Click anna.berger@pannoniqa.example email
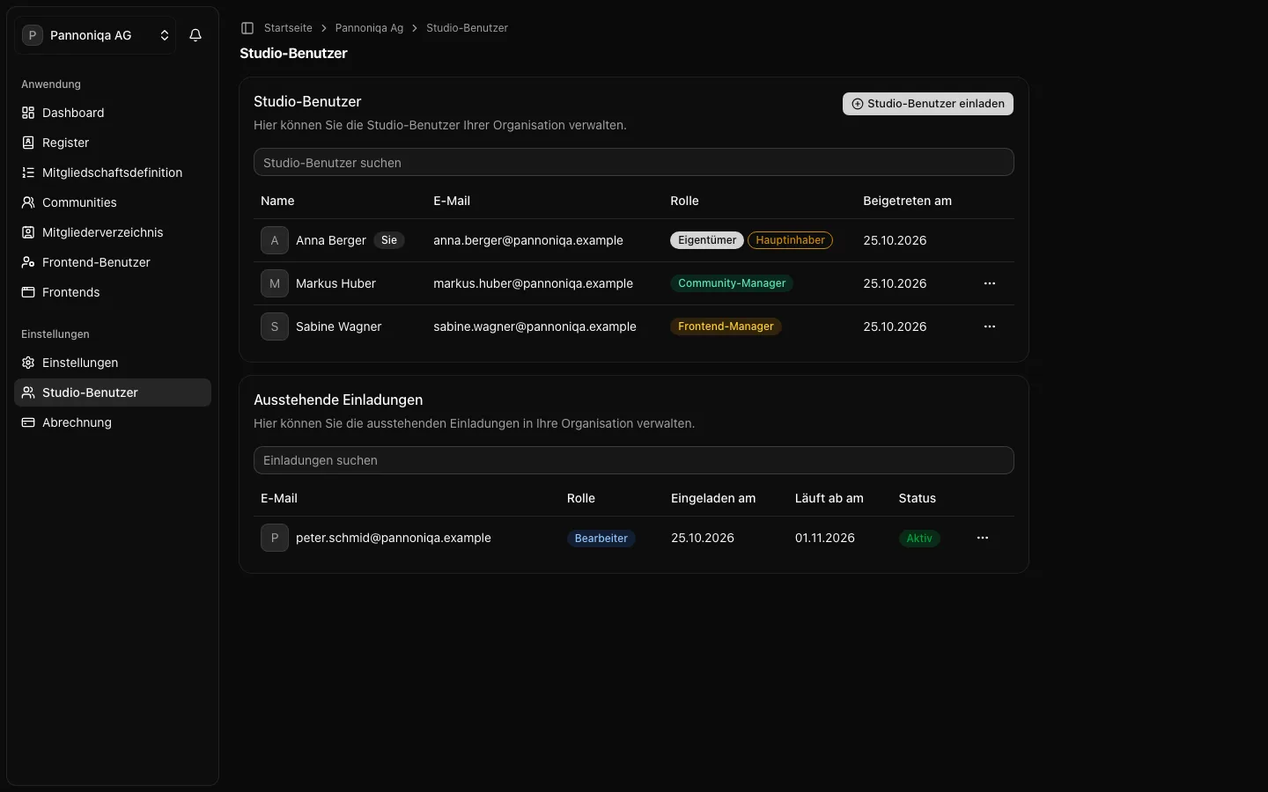Screen dimensions: 1268x792 (528, 240)
